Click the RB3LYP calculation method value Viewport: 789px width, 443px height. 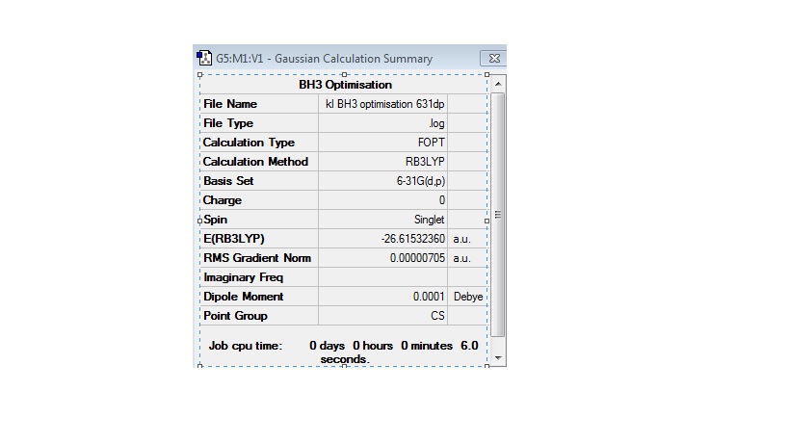point(425,162)
